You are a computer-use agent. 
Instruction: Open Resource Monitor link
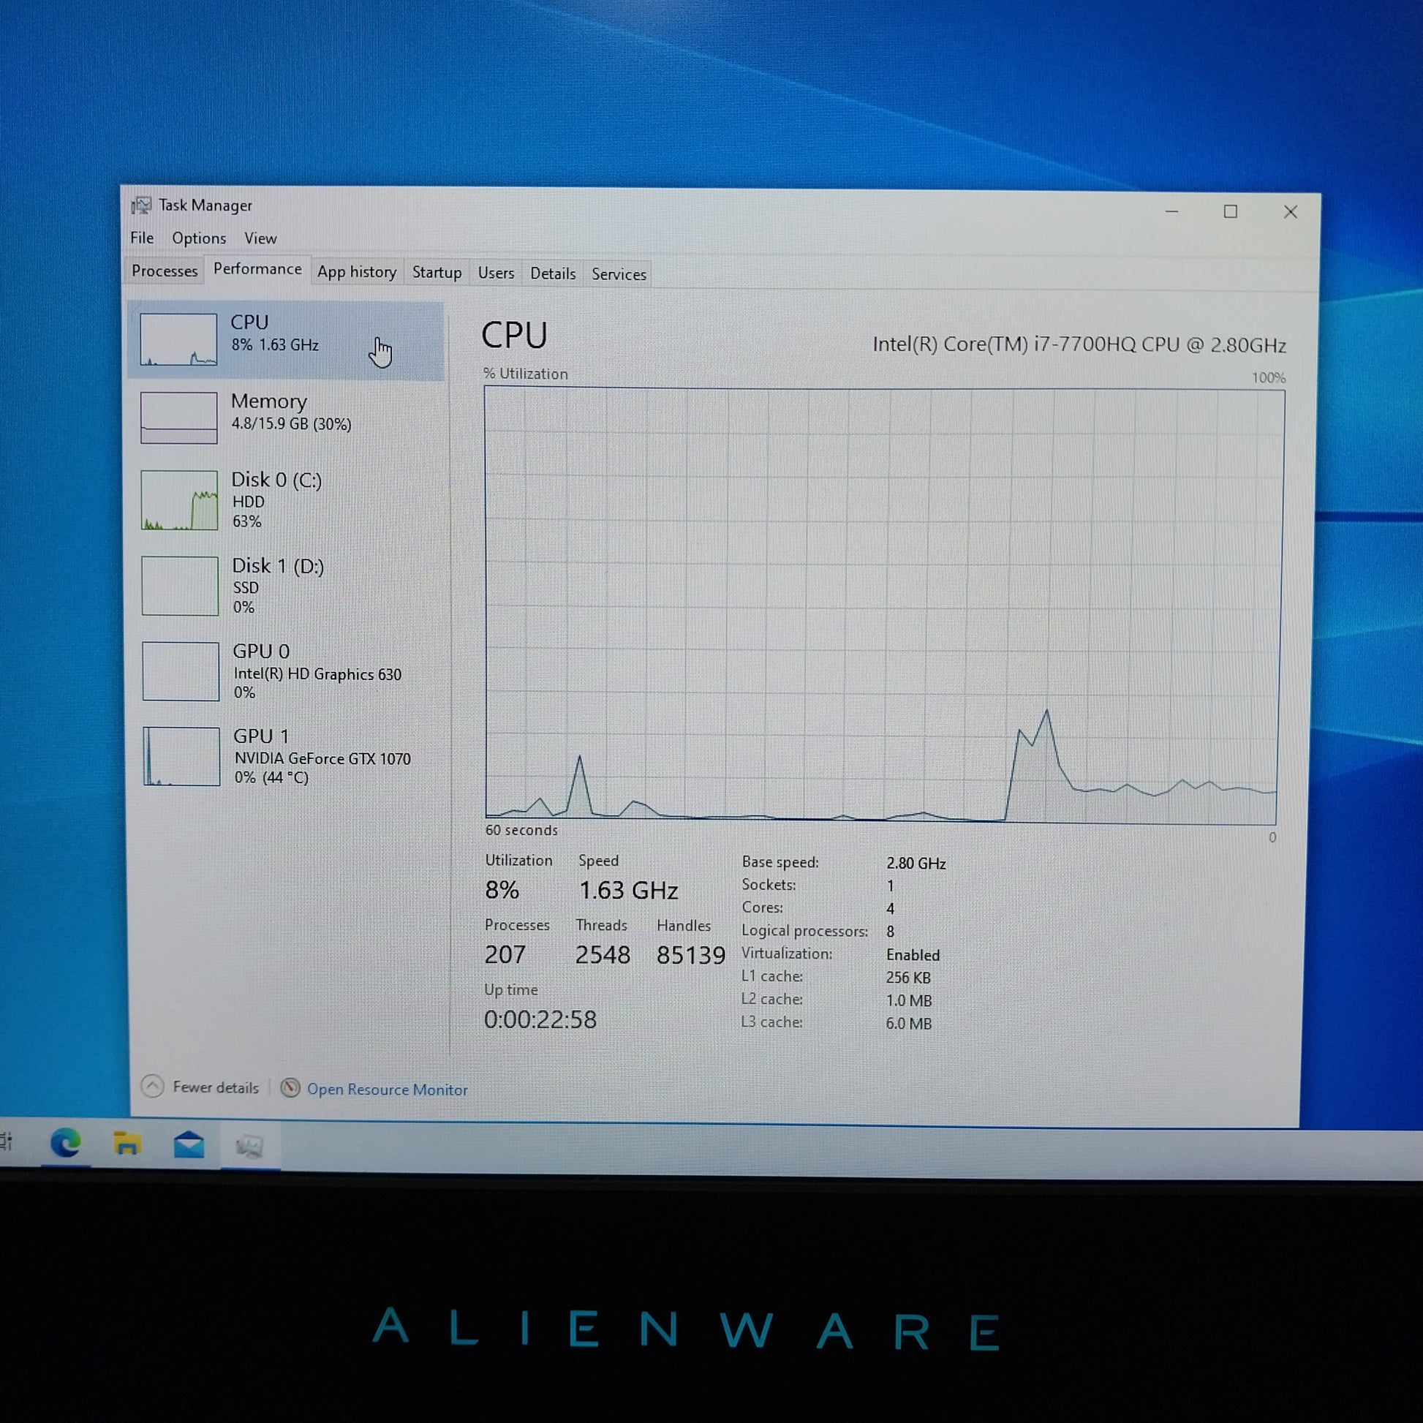point(388,1090)
